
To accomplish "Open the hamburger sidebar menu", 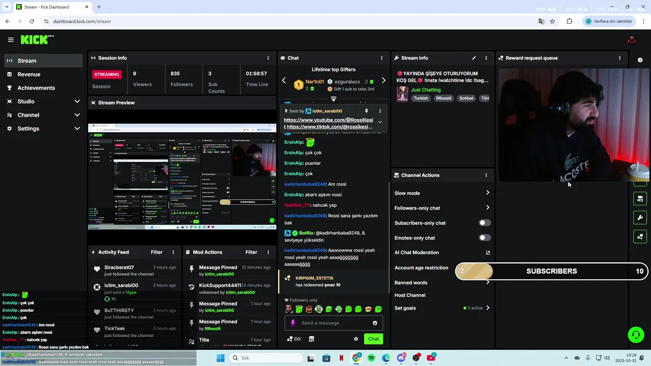I will [x=11, y=40].
